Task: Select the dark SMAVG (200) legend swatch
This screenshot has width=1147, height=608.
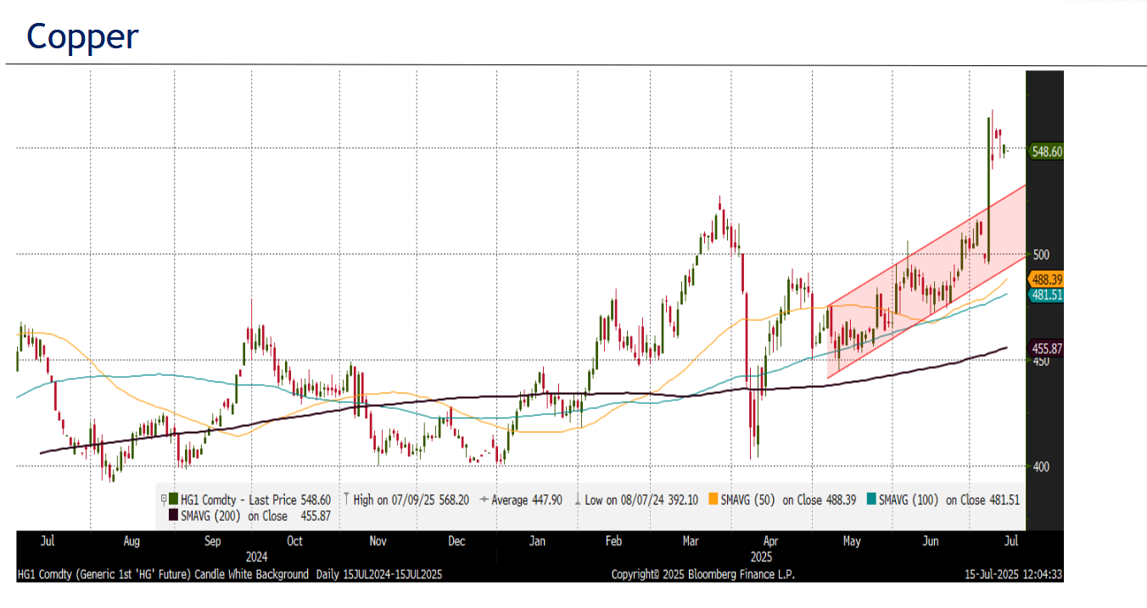Action: click(x=173, y=516)
